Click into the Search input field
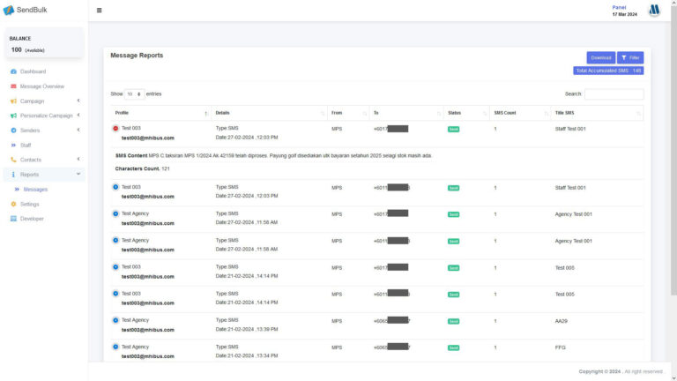677x381 pixels. pos(614,93)
